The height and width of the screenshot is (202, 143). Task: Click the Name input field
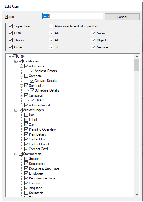click(73, 16)
